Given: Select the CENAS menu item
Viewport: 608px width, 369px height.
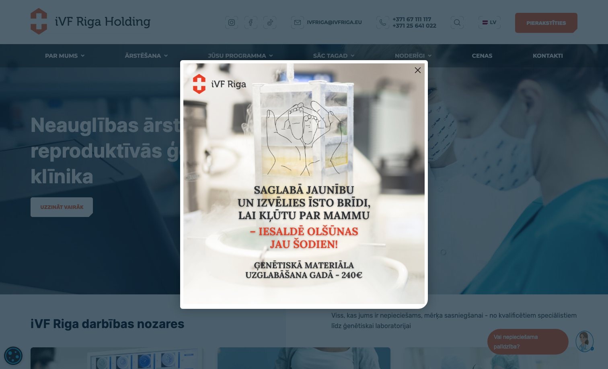Looking at the screenshot, I should pos(482,56).
